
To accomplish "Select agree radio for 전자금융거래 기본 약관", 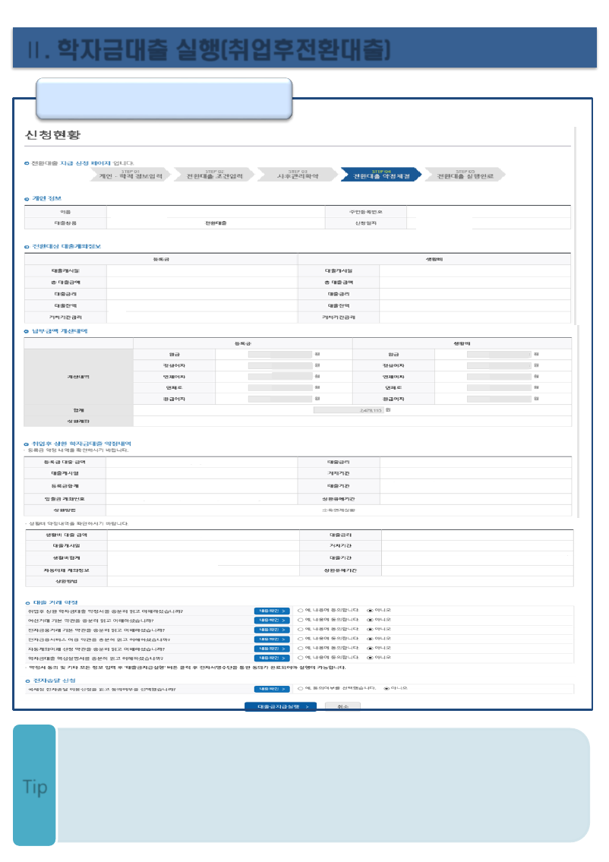I will coord(300,629).
